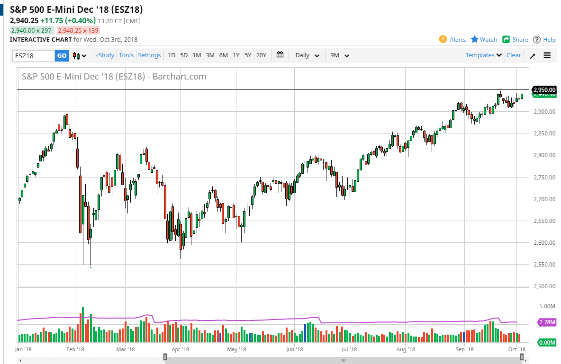Click the Watch link text

click(489, 40)
